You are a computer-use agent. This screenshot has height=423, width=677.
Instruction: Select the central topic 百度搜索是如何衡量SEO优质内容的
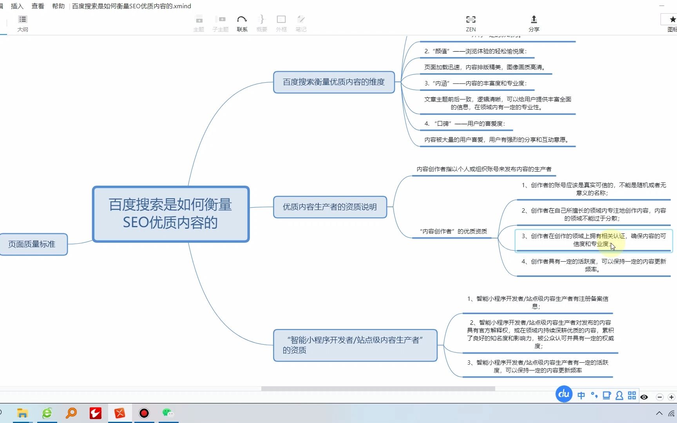coord(171,214)
